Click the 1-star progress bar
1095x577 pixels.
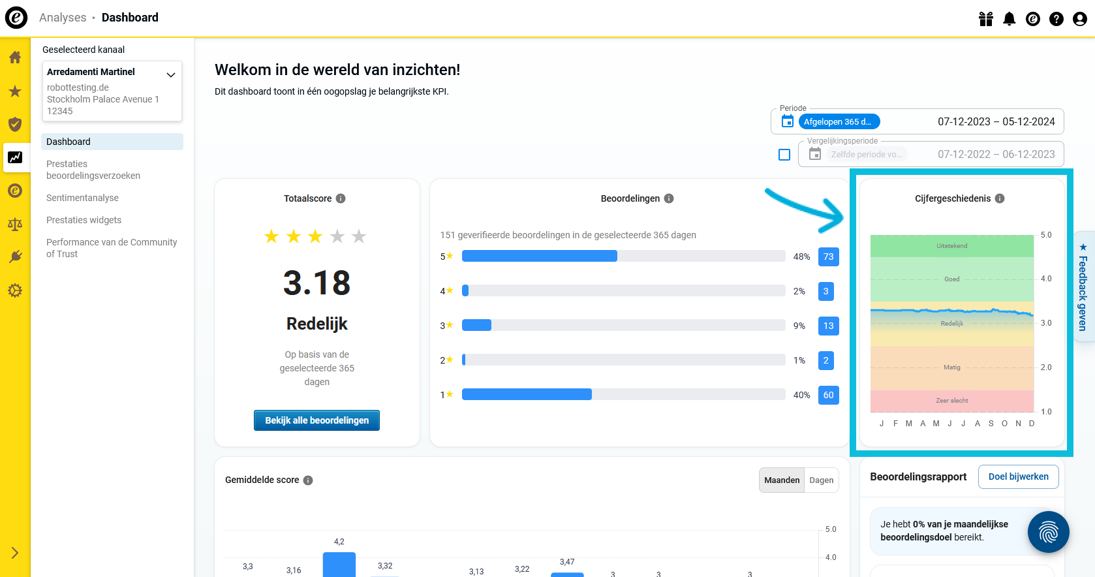[x=624, y=394]
